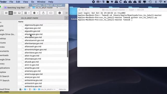Sort by the Name column header

pos(21,22)
